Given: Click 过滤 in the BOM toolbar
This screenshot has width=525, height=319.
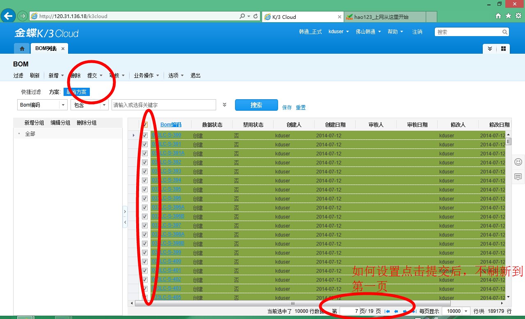Looking at the screenshot, I should 18,75.
